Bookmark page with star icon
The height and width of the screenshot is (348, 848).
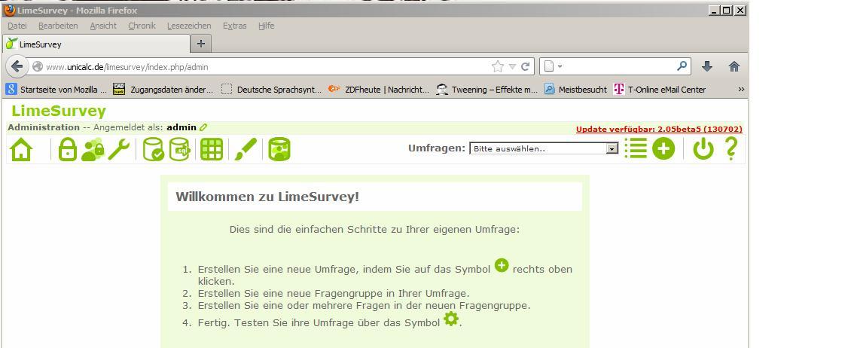[498, 66]
